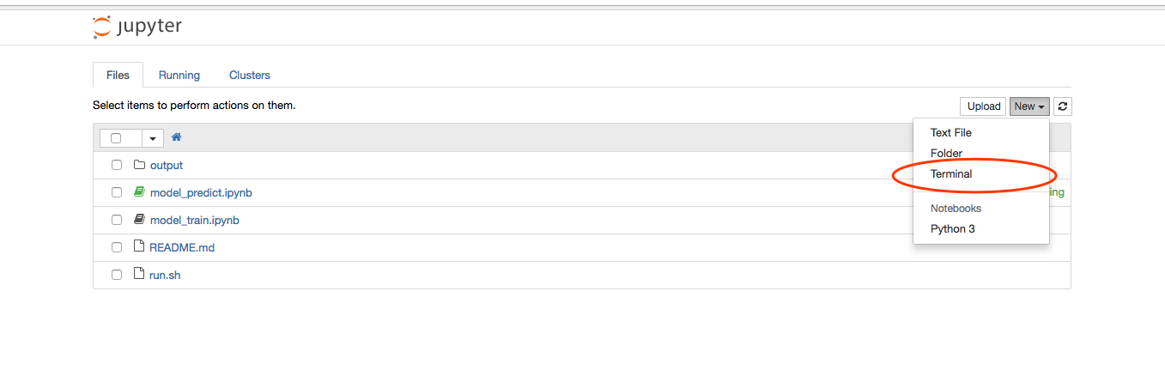Click the output folder icon
This screenshot has height=370, width=1165.
pyautogui.click(x=140, y=165)
